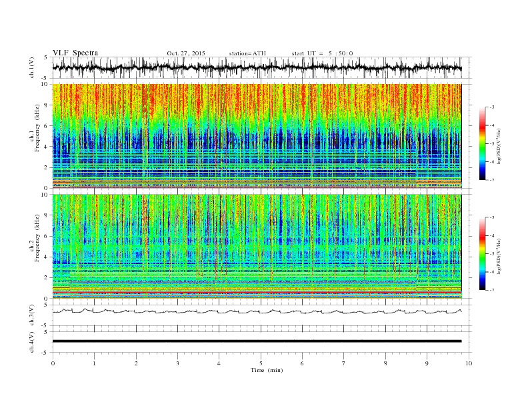Image resolution: width=528 pixels, height=408 pixels.
Task: Click the "4" kHz tick on ch.1 frequency axis
Action: pos(47,147)
